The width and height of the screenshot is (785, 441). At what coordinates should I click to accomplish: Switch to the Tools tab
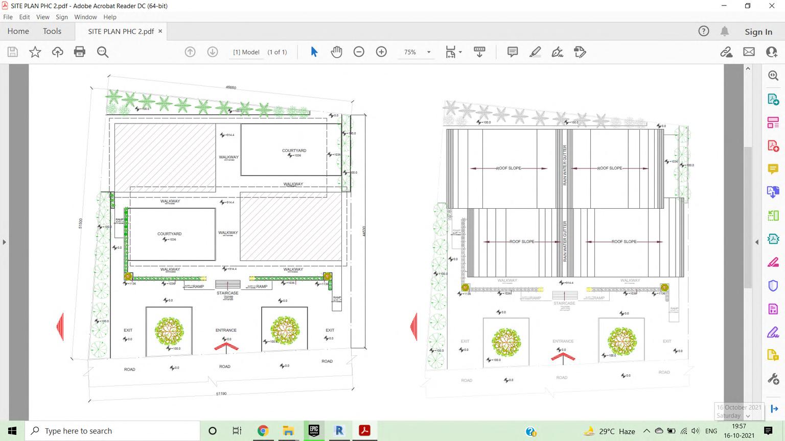tap(52, 31)
